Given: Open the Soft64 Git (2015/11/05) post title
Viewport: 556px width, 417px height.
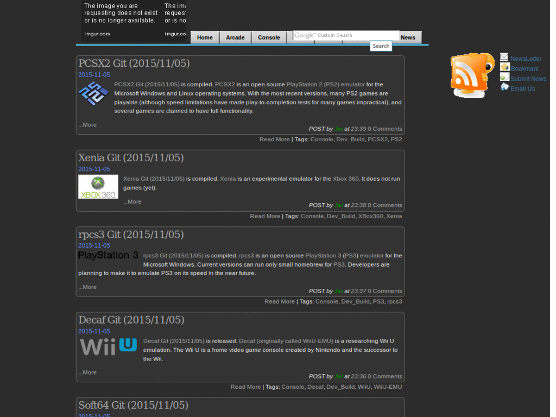Looking at the screenshot, I should 134,405.
